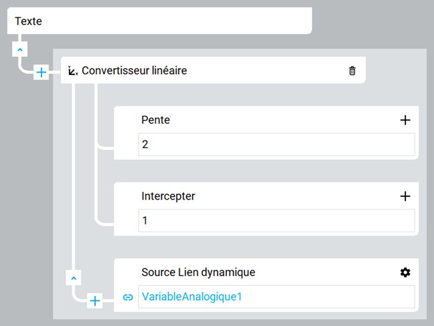Click the Intercepter label
The image size is (434, 326).
coord(168,196)
